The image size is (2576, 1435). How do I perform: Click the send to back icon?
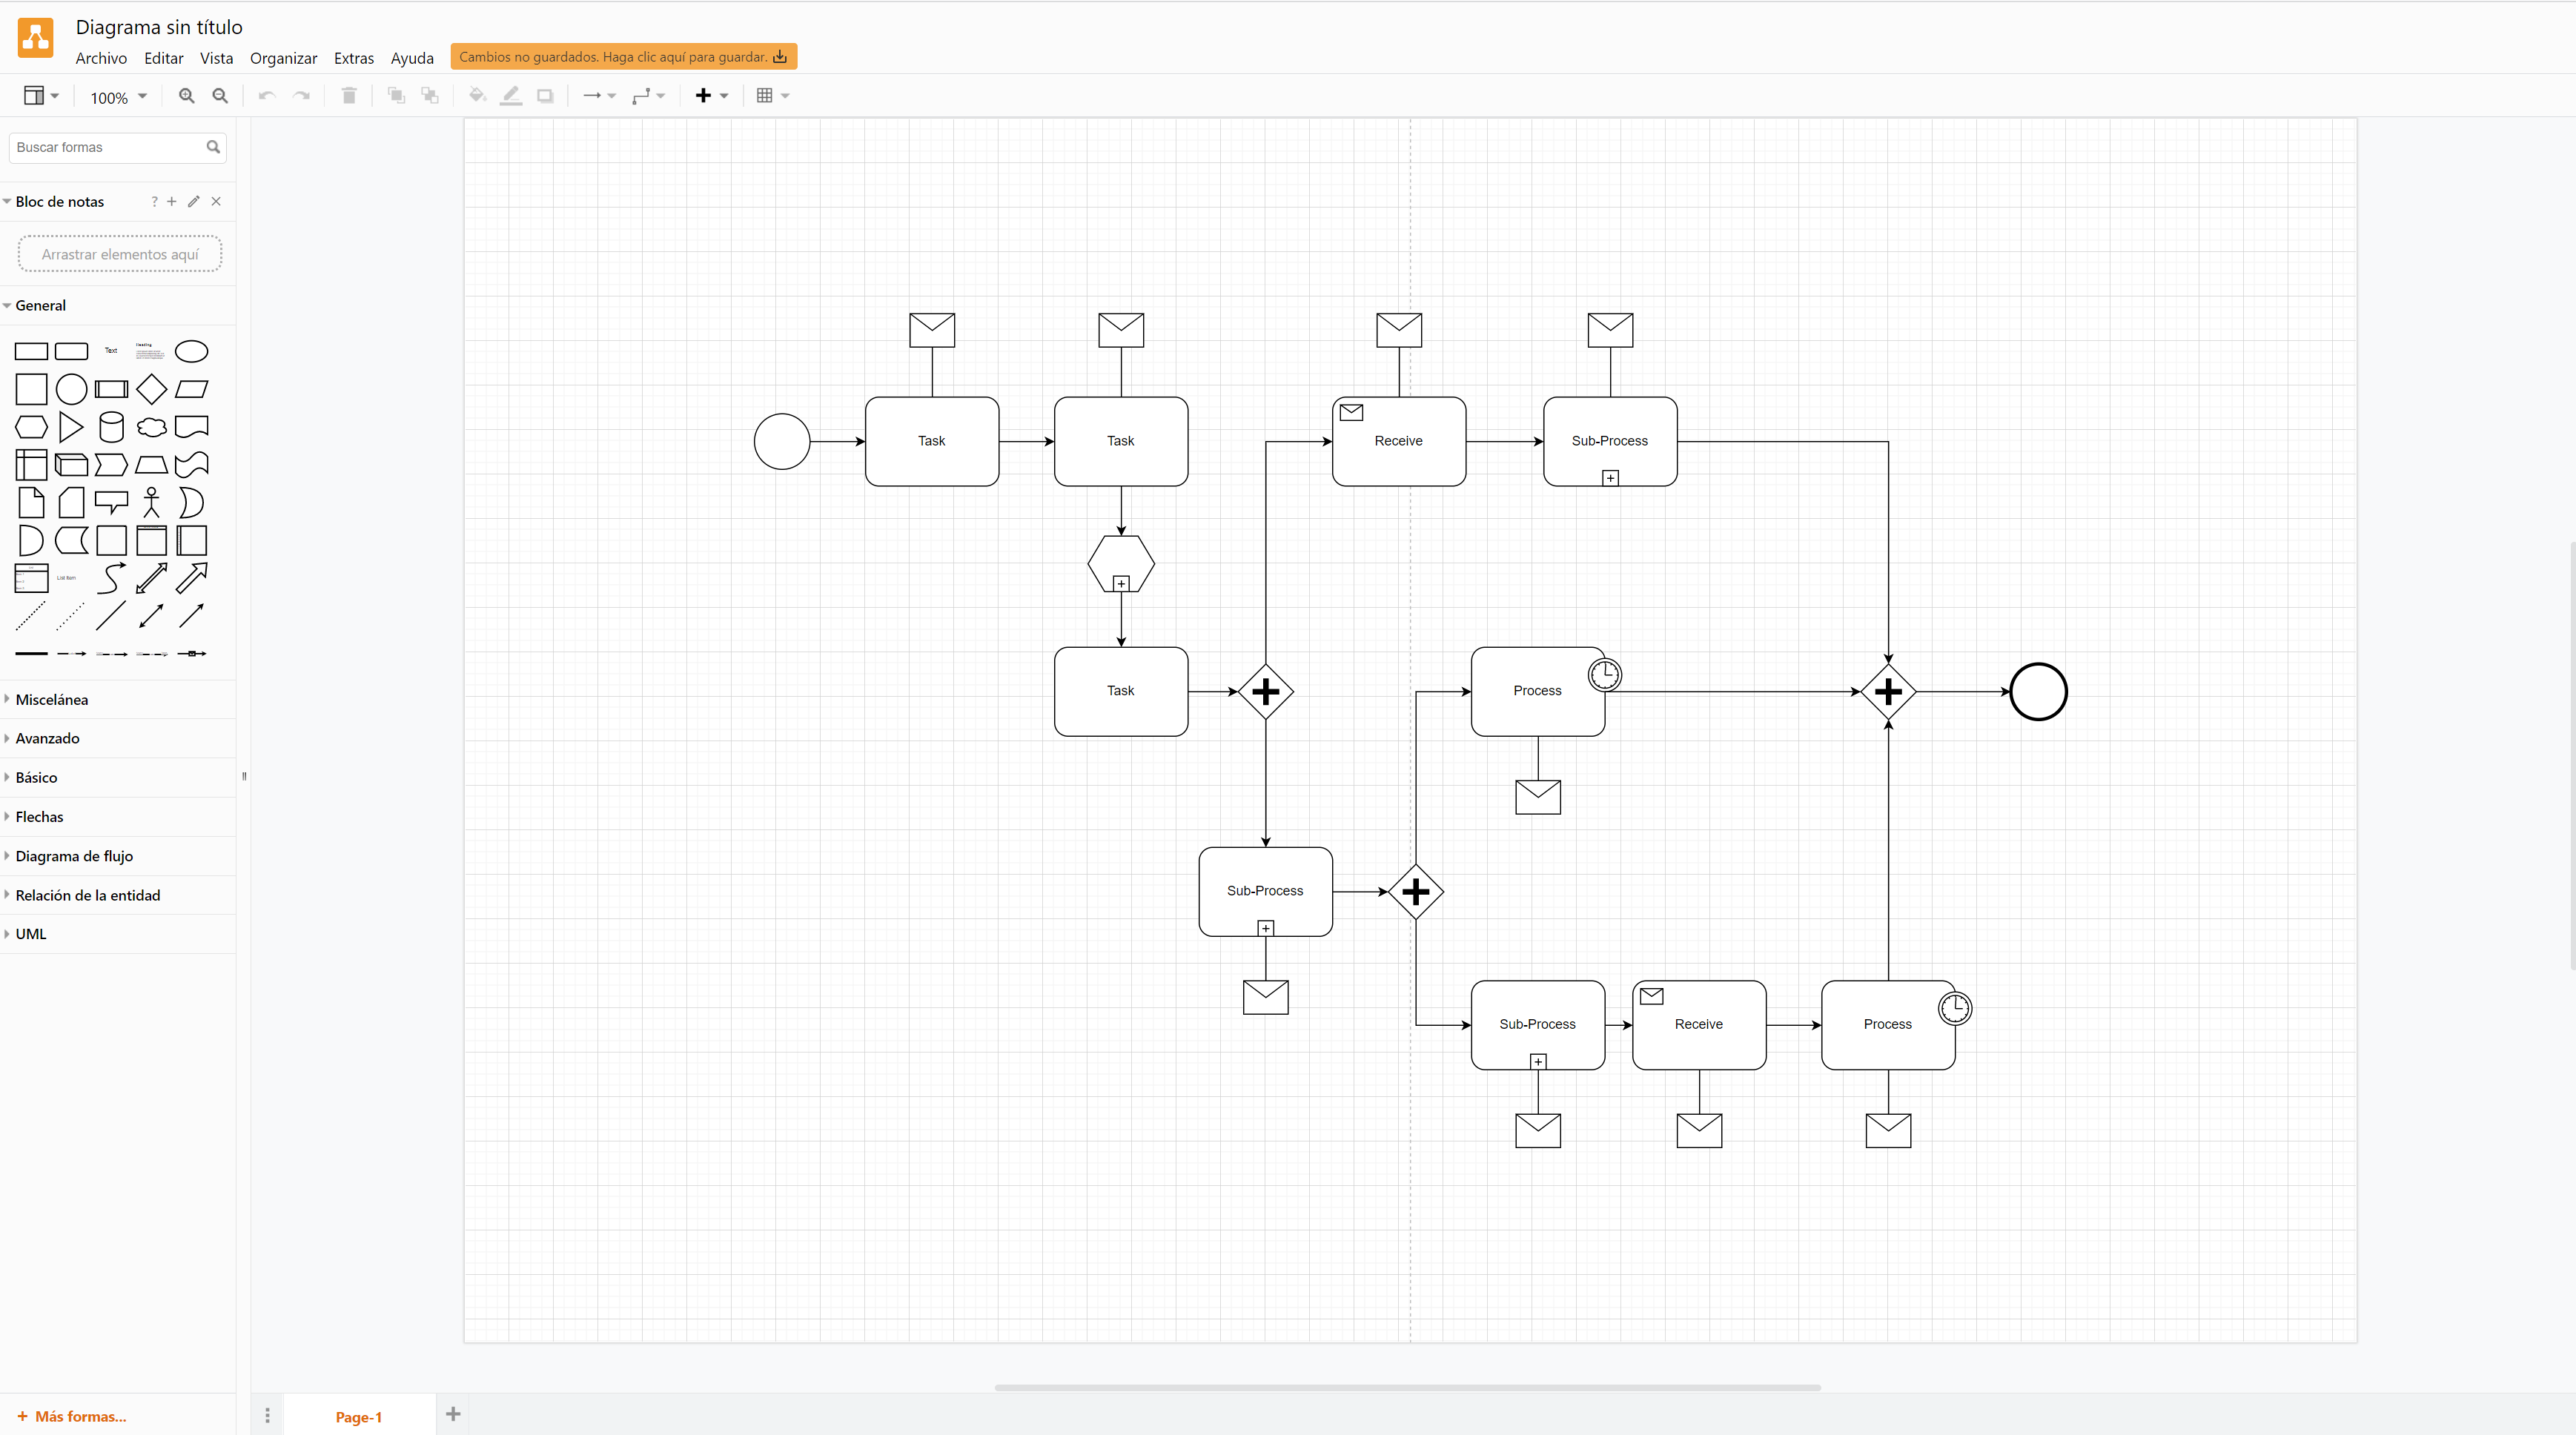(430, 96)
